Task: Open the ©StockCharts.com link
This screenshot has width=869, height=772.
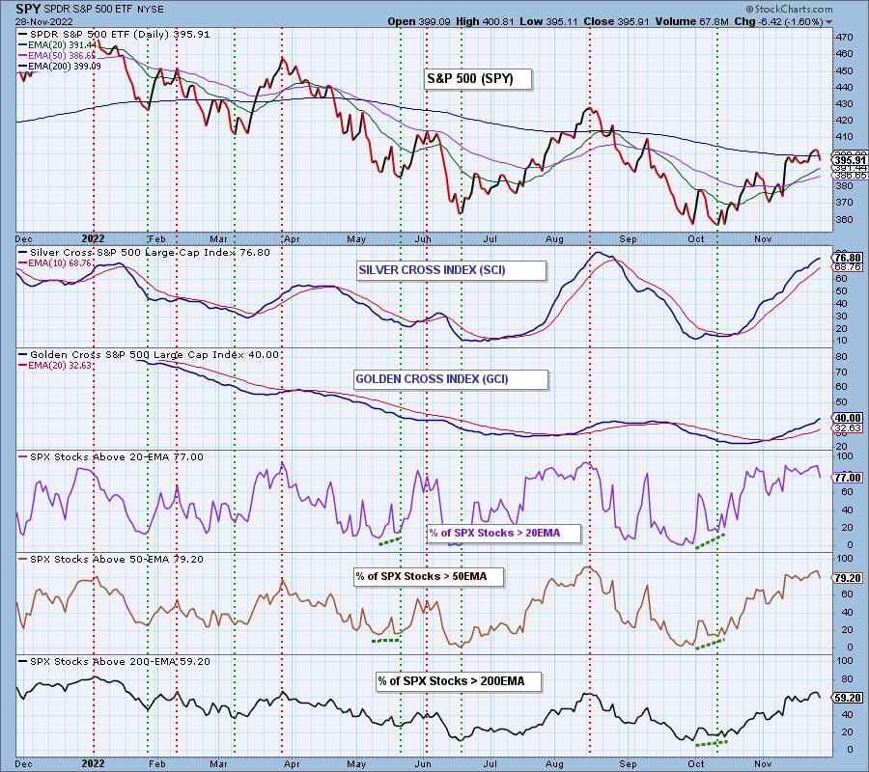Action: [x=789, y=9]
